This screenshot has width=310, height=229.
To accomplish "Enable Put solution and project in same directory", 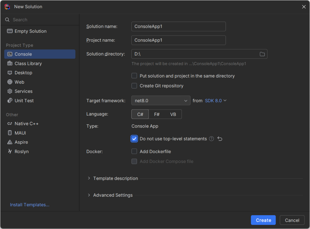I will coord(134,76).
